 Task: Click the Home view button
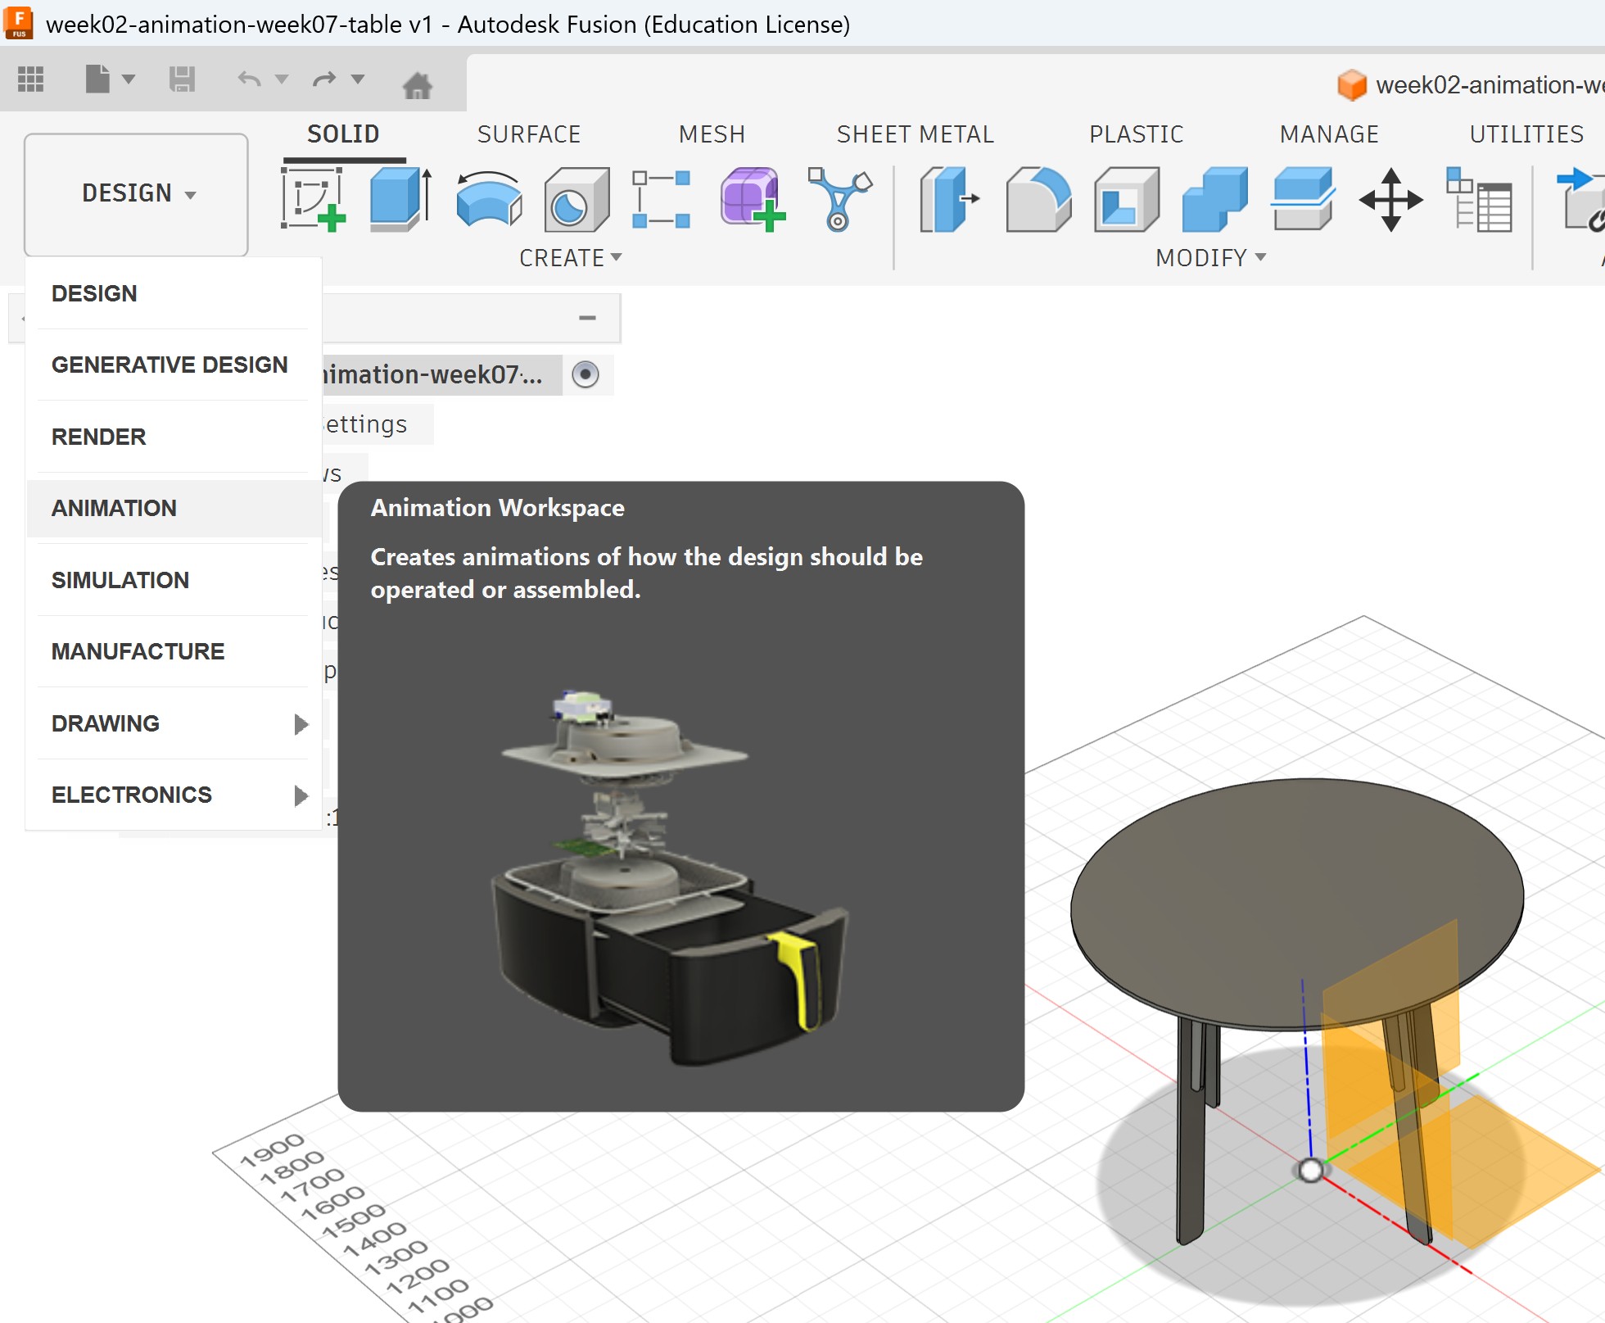click(417, 84)
